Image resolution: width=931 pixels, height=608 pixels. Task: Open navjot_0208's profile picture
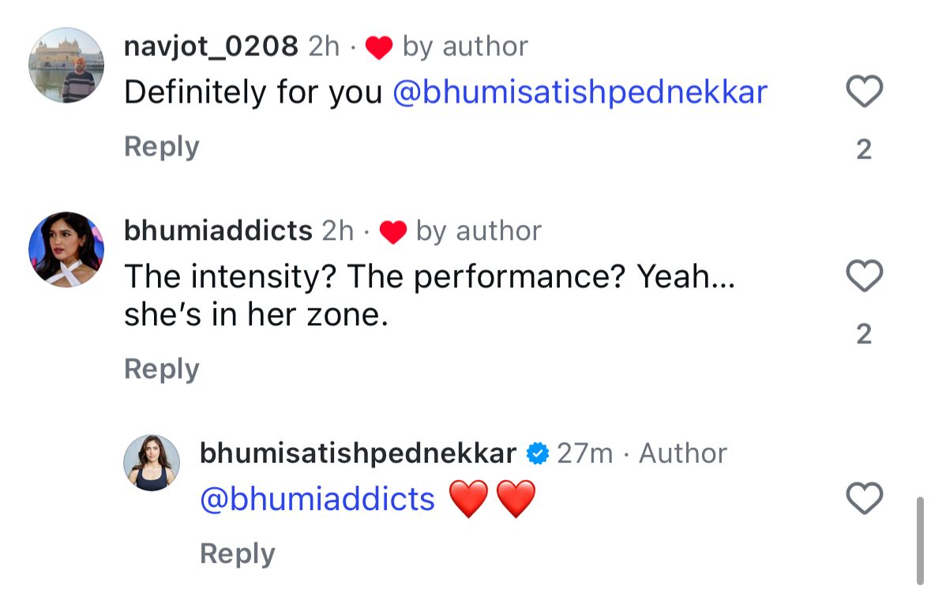[x=66, y=66]
